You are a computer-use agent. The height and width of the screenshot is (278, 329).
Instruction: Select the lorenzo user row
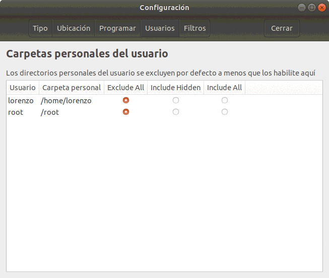coord(21,101)
